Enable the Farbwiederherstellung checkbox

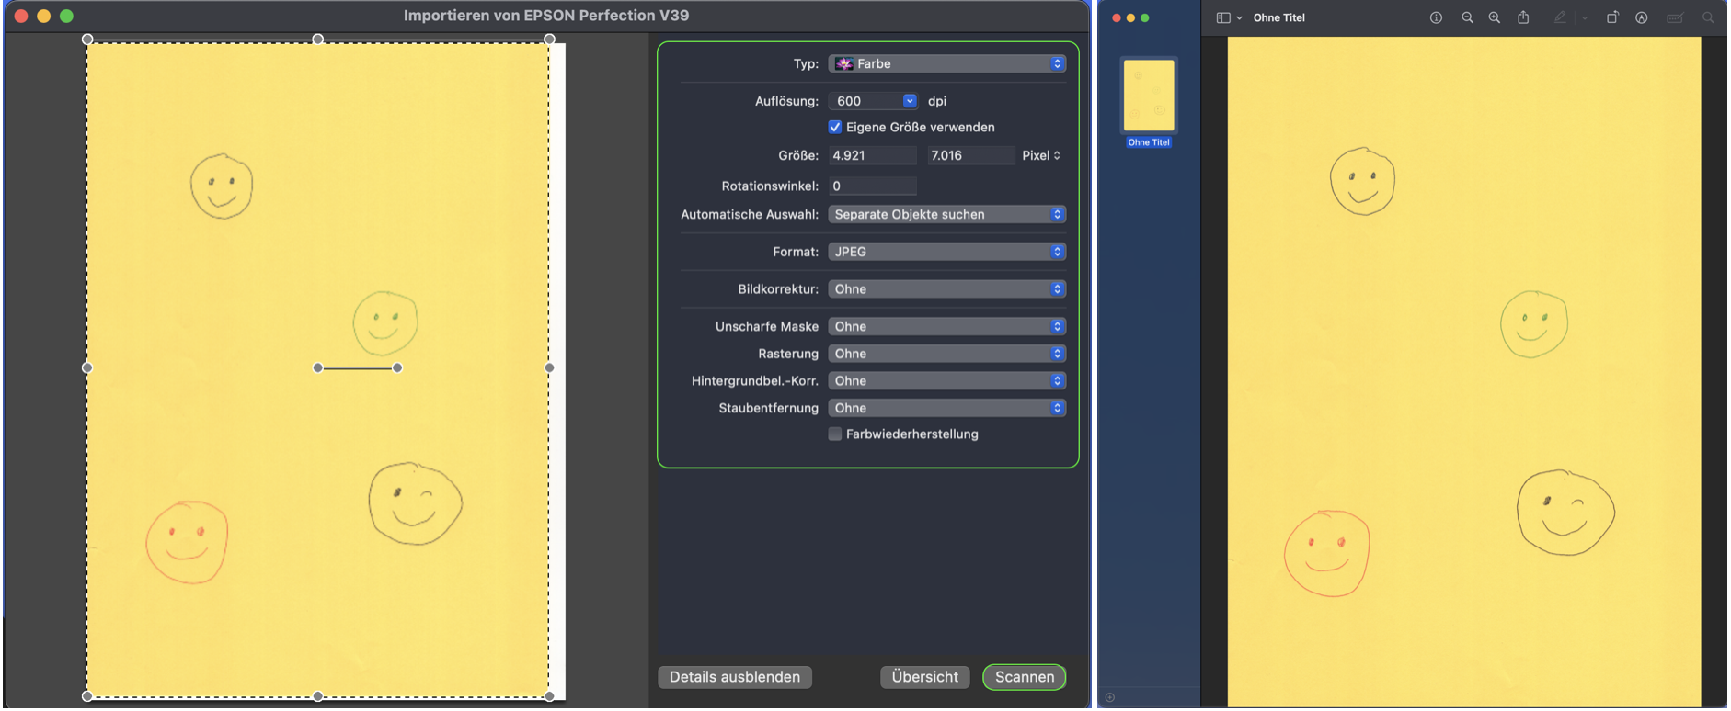(835, 434)
